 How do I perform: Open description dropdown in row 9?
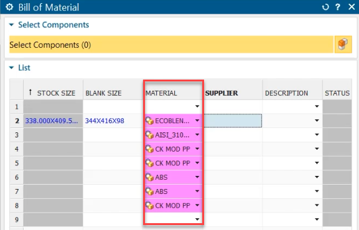click(x=317, y=219)
